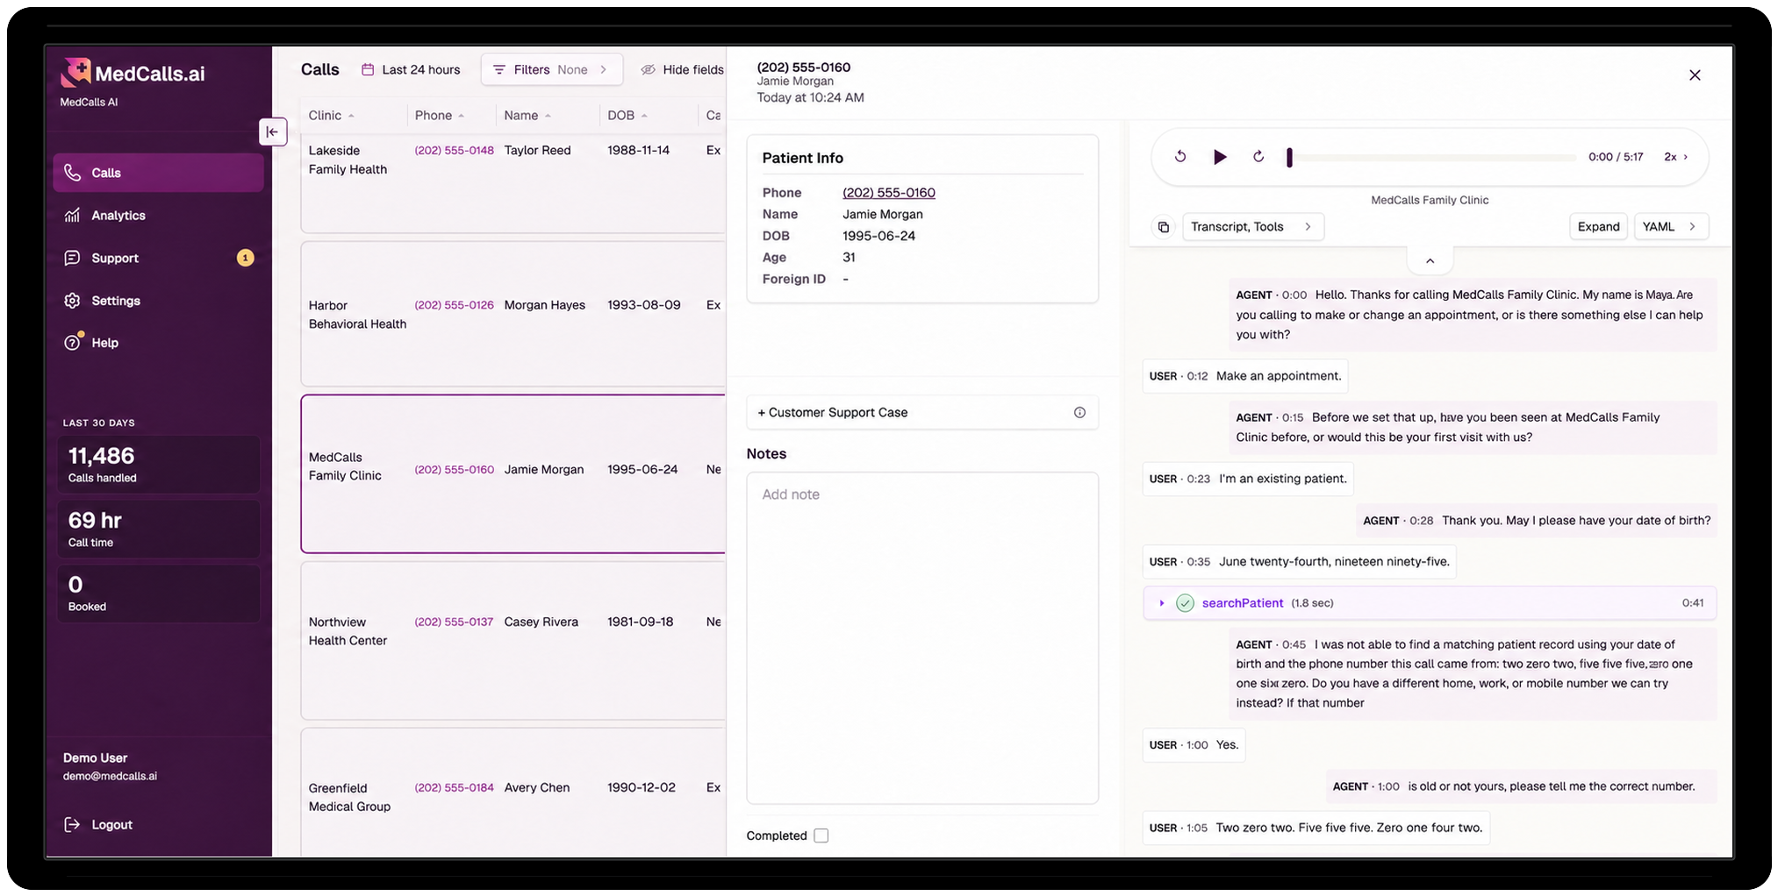Expand the searchPatient tool call
1778x896 pixels.
tap(1161, 603)
